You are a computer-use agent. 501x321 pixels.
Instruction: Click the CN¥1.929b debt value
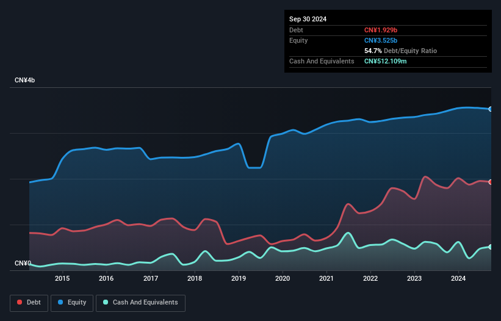381,30
